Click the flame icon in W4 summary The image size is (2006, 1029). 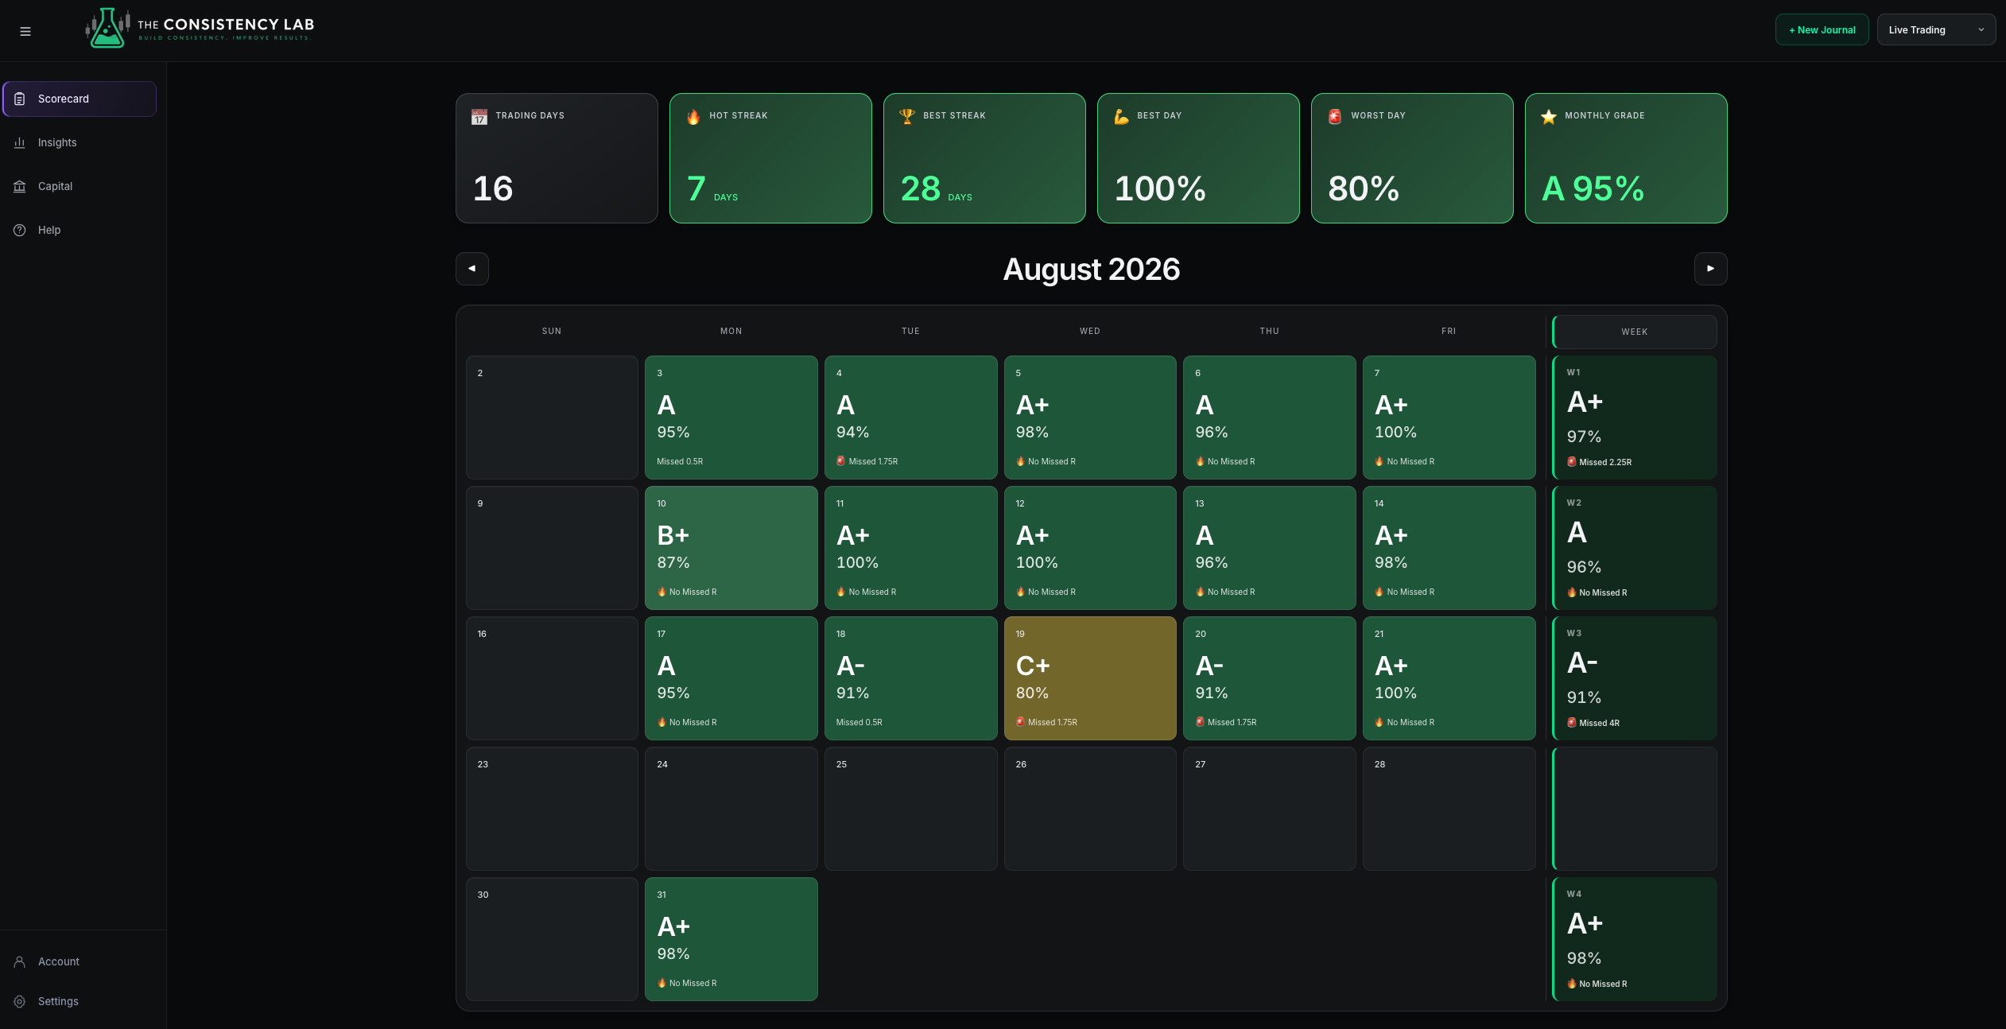(x=1572, y=984)
